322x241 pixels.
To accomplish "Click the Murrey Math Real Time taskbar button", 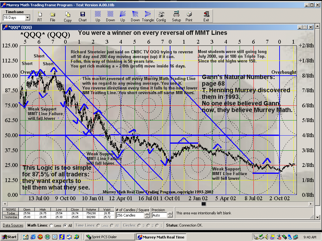I will tap(161, 237).
